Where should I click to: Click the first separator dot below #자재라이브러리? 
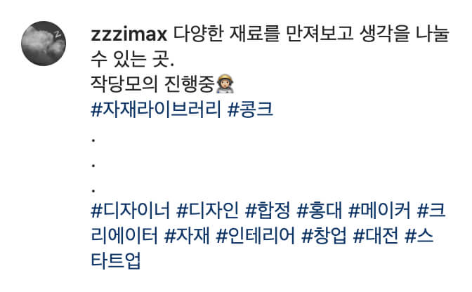pos(93,140)
